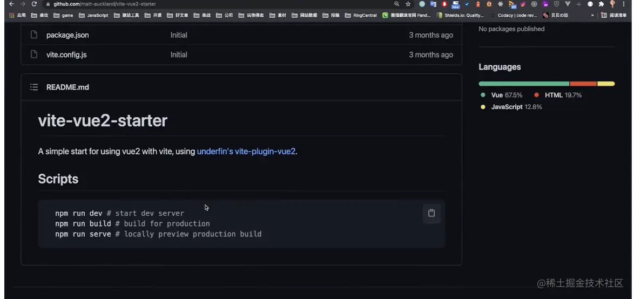Click the React DevTools extension icon

[x=501, y=4]
